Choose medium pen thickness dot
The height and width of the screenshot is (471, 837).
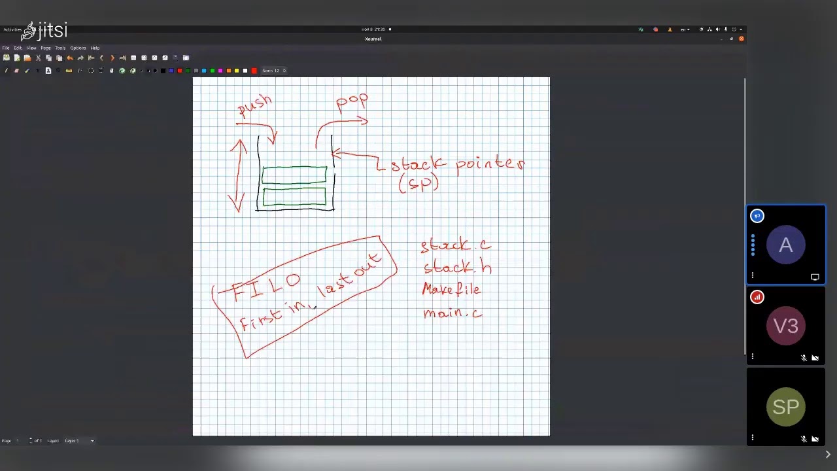click(x=148, y=71)
